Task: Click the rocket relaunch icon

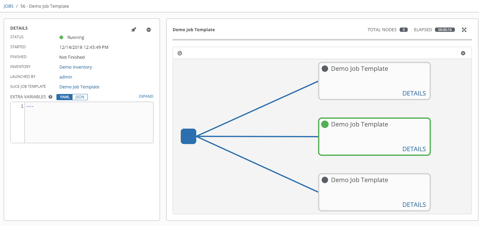Action: [134, 30]
